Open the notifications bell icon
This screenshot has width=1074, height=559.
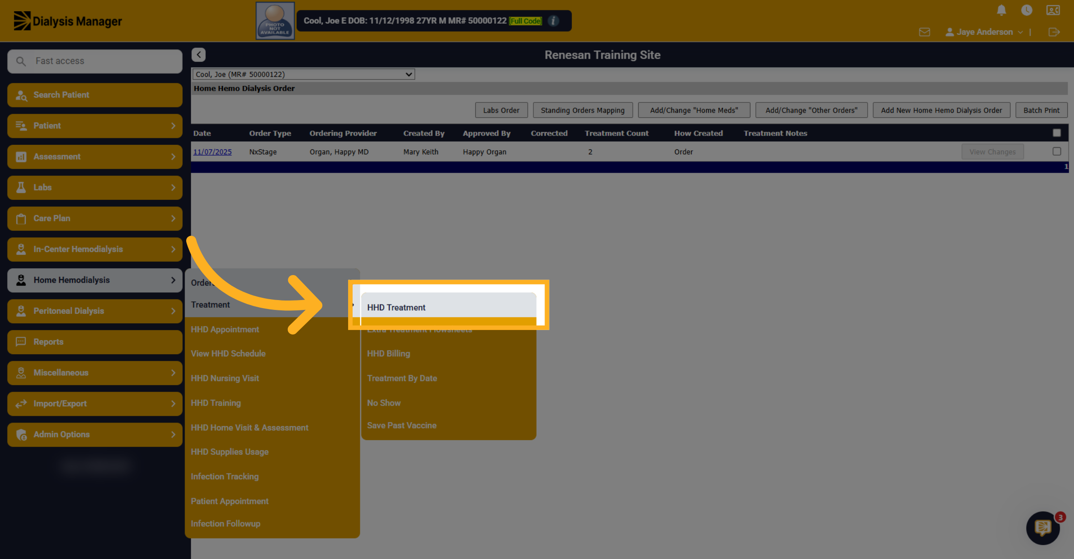click(1002, 10)
